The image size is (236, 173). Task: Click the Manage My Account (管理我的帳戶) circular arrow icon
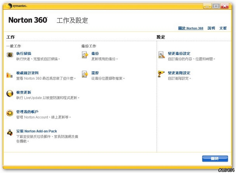(x=10, y=113)
